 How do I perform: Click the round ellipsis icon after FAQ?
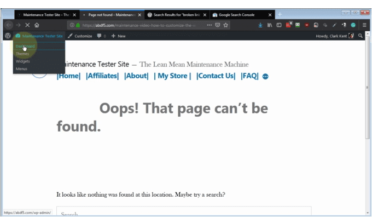265,77
